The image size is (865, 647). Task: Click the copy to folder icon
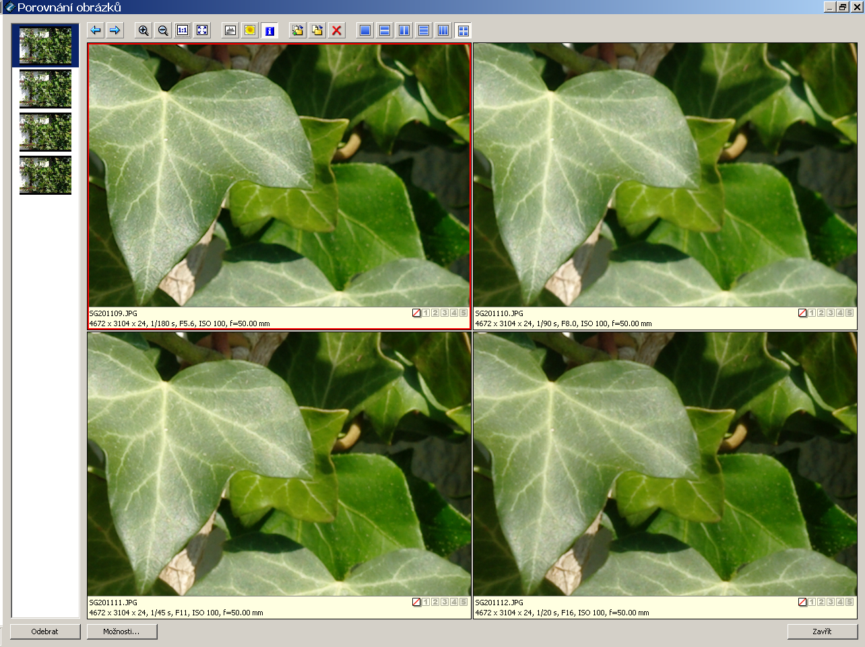(x=298, y=30)
